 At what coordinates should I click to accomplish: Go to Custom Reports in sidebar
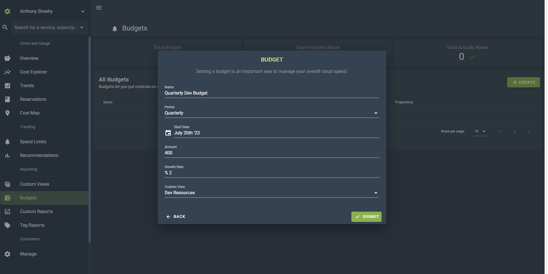click(x=36, y=212)
